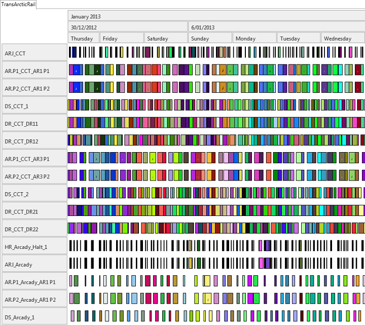Select the Wednesday day column header
Viewport: 365px width, 325px height.
[x=342, y=39]
